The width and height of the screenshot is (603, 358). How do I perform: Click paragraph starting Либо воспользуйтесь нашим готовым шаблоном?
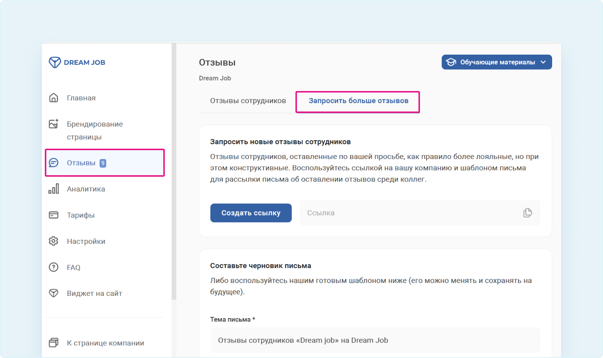(x=371, y=286)
